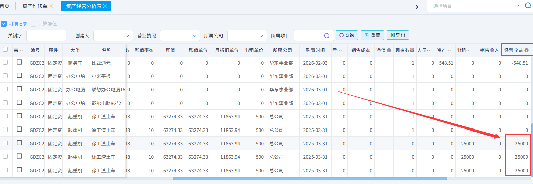533x184 pixels.
Task: Click the 名称 column header
Action: pyautogui.click(x=107, y=50)
